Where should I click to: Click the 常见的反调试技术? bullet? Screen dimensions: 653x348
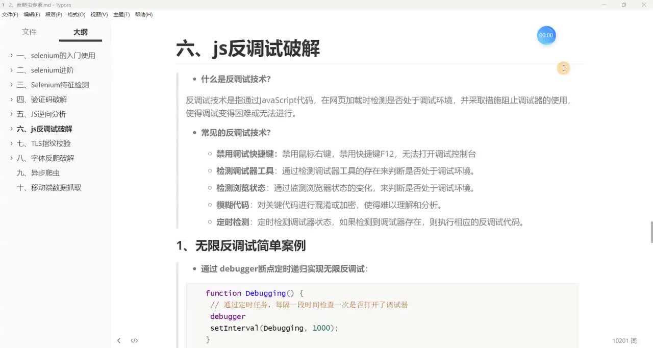coord(236,133)
